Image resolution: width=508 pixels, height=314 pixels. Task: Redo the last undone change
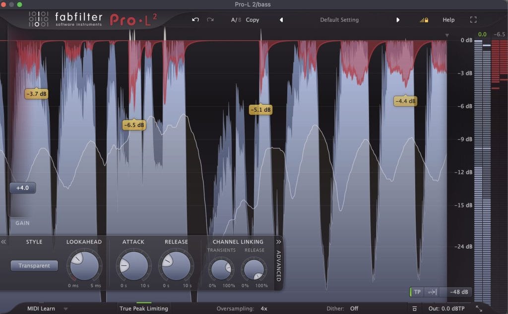tap(210, 20)
